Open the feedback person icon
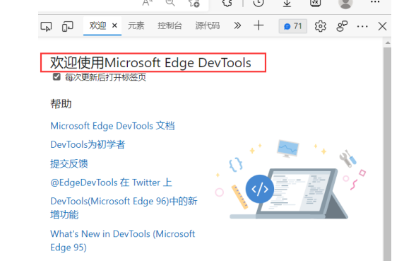This screenshot has width=416, height=273. (x=342, y=26)
